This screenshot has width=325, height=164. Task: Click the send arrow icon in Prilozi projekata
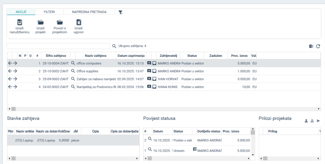coord(318,121)
